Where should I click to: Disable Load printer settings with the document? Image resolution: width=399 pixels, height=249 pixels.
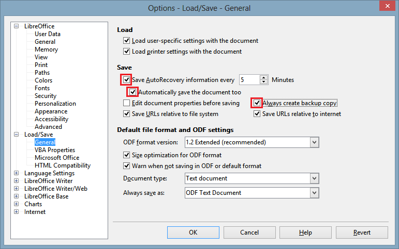click(x=126, y=52)
